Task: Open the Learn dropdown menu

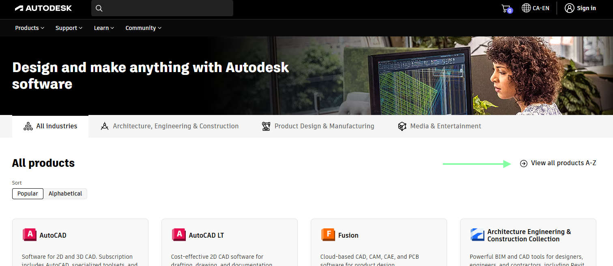Action: (x=104, y=28)
